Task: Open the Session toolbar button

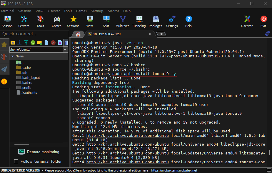Action: tap(7, 21)
